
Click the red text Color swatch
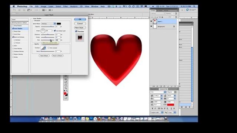coord(170,105)
